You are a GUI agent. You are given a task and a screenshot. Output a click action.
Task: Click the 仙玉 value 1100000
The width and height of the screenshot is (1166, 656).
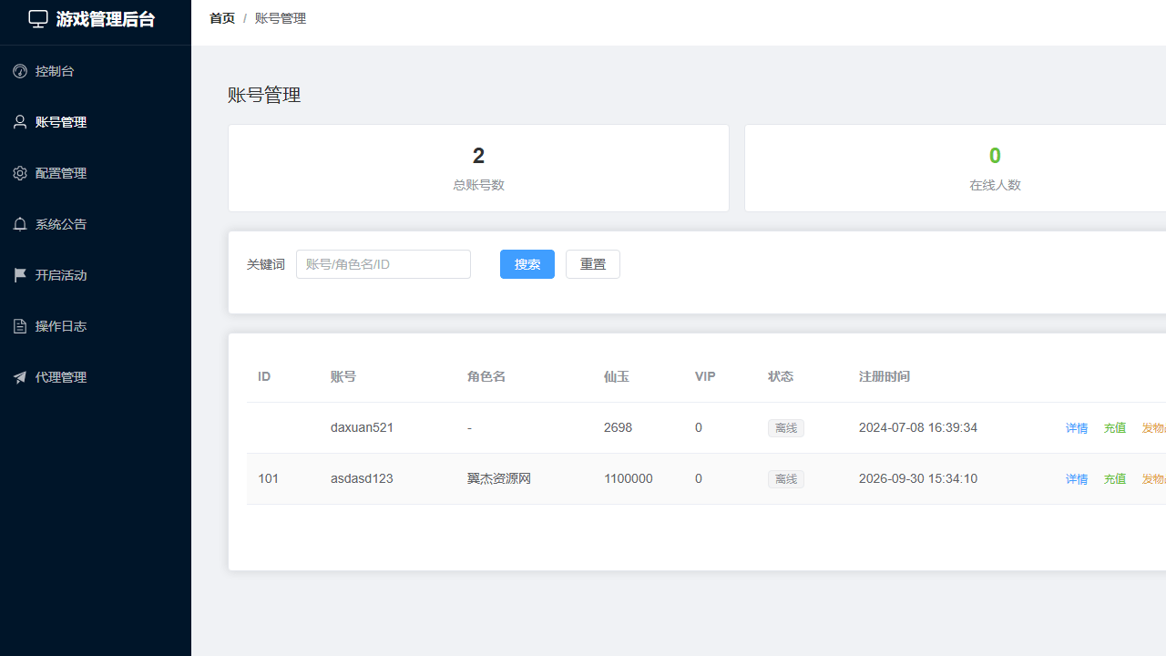[629, 478]
